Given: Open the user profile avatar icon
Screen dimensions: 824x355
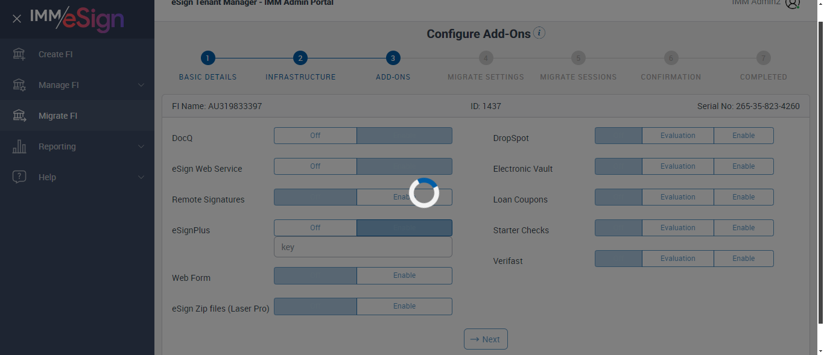Looking at the screenshot, I should (x=792, y=3).
